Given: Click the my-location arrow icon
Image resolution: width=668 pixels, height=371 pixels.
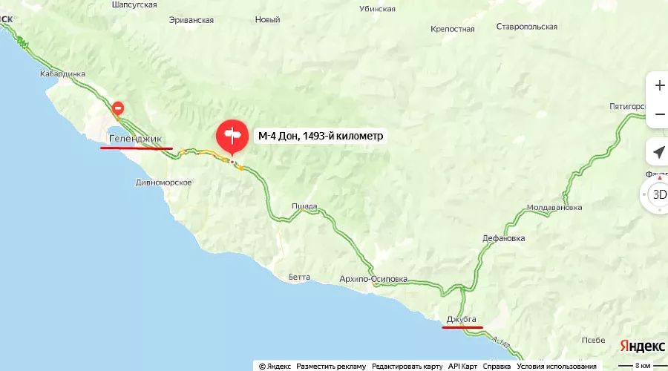Looking at the screenshot, I should click(658, 152).
